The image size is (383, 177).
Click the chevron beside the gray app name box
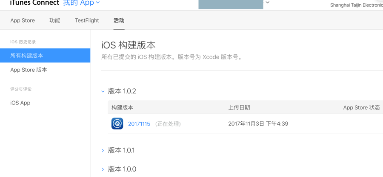(x=268, y=3)
